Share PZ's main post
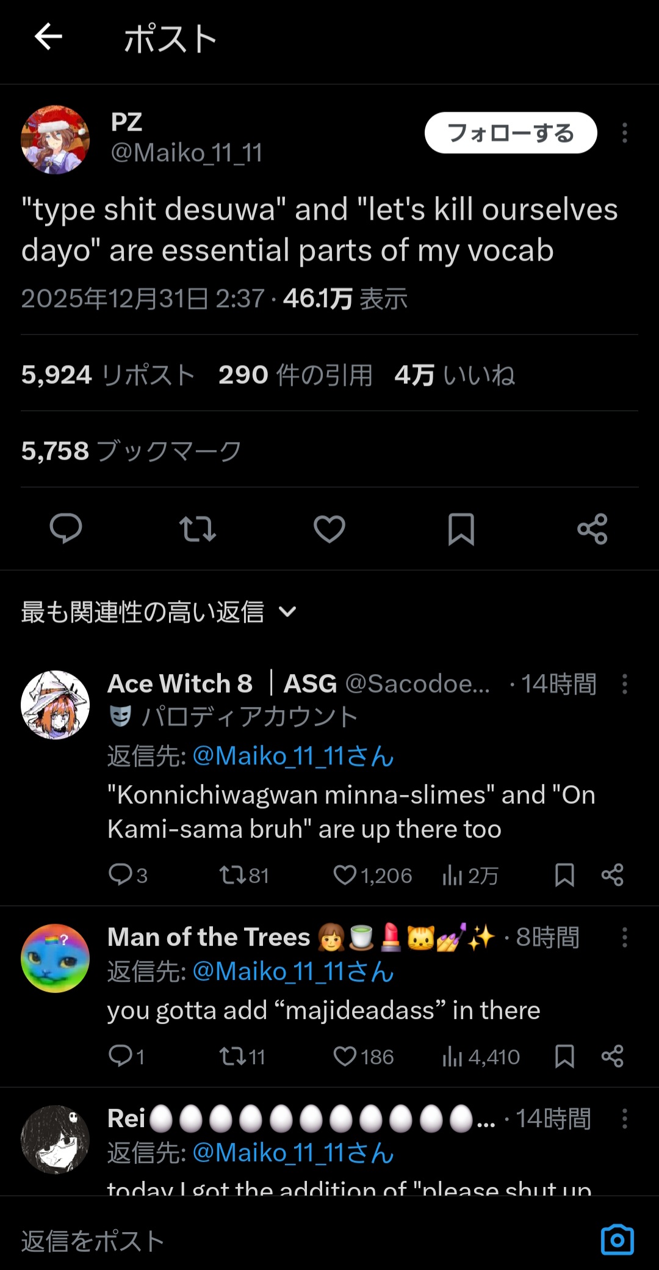This screenshot has height=1270, width=659. (x=592, y=529)
